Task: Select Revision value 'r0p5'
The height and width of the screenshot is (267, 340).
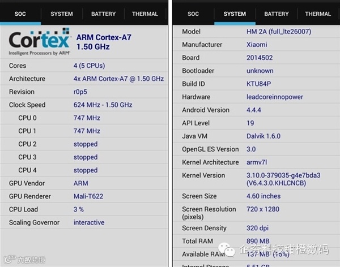Action: point(80,92)
